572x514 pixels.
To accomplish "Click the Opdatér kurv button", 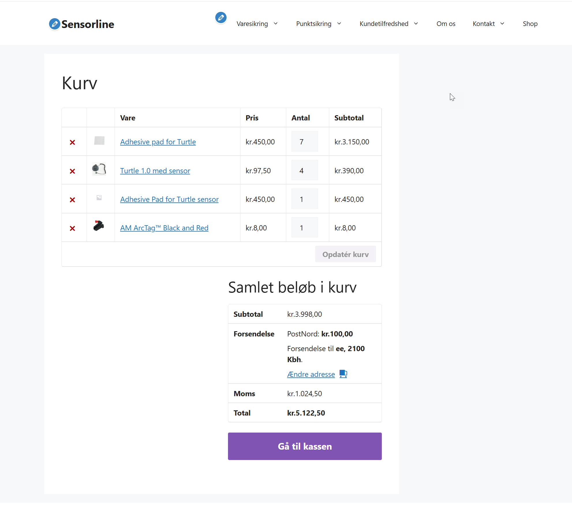I will point(345,254).
